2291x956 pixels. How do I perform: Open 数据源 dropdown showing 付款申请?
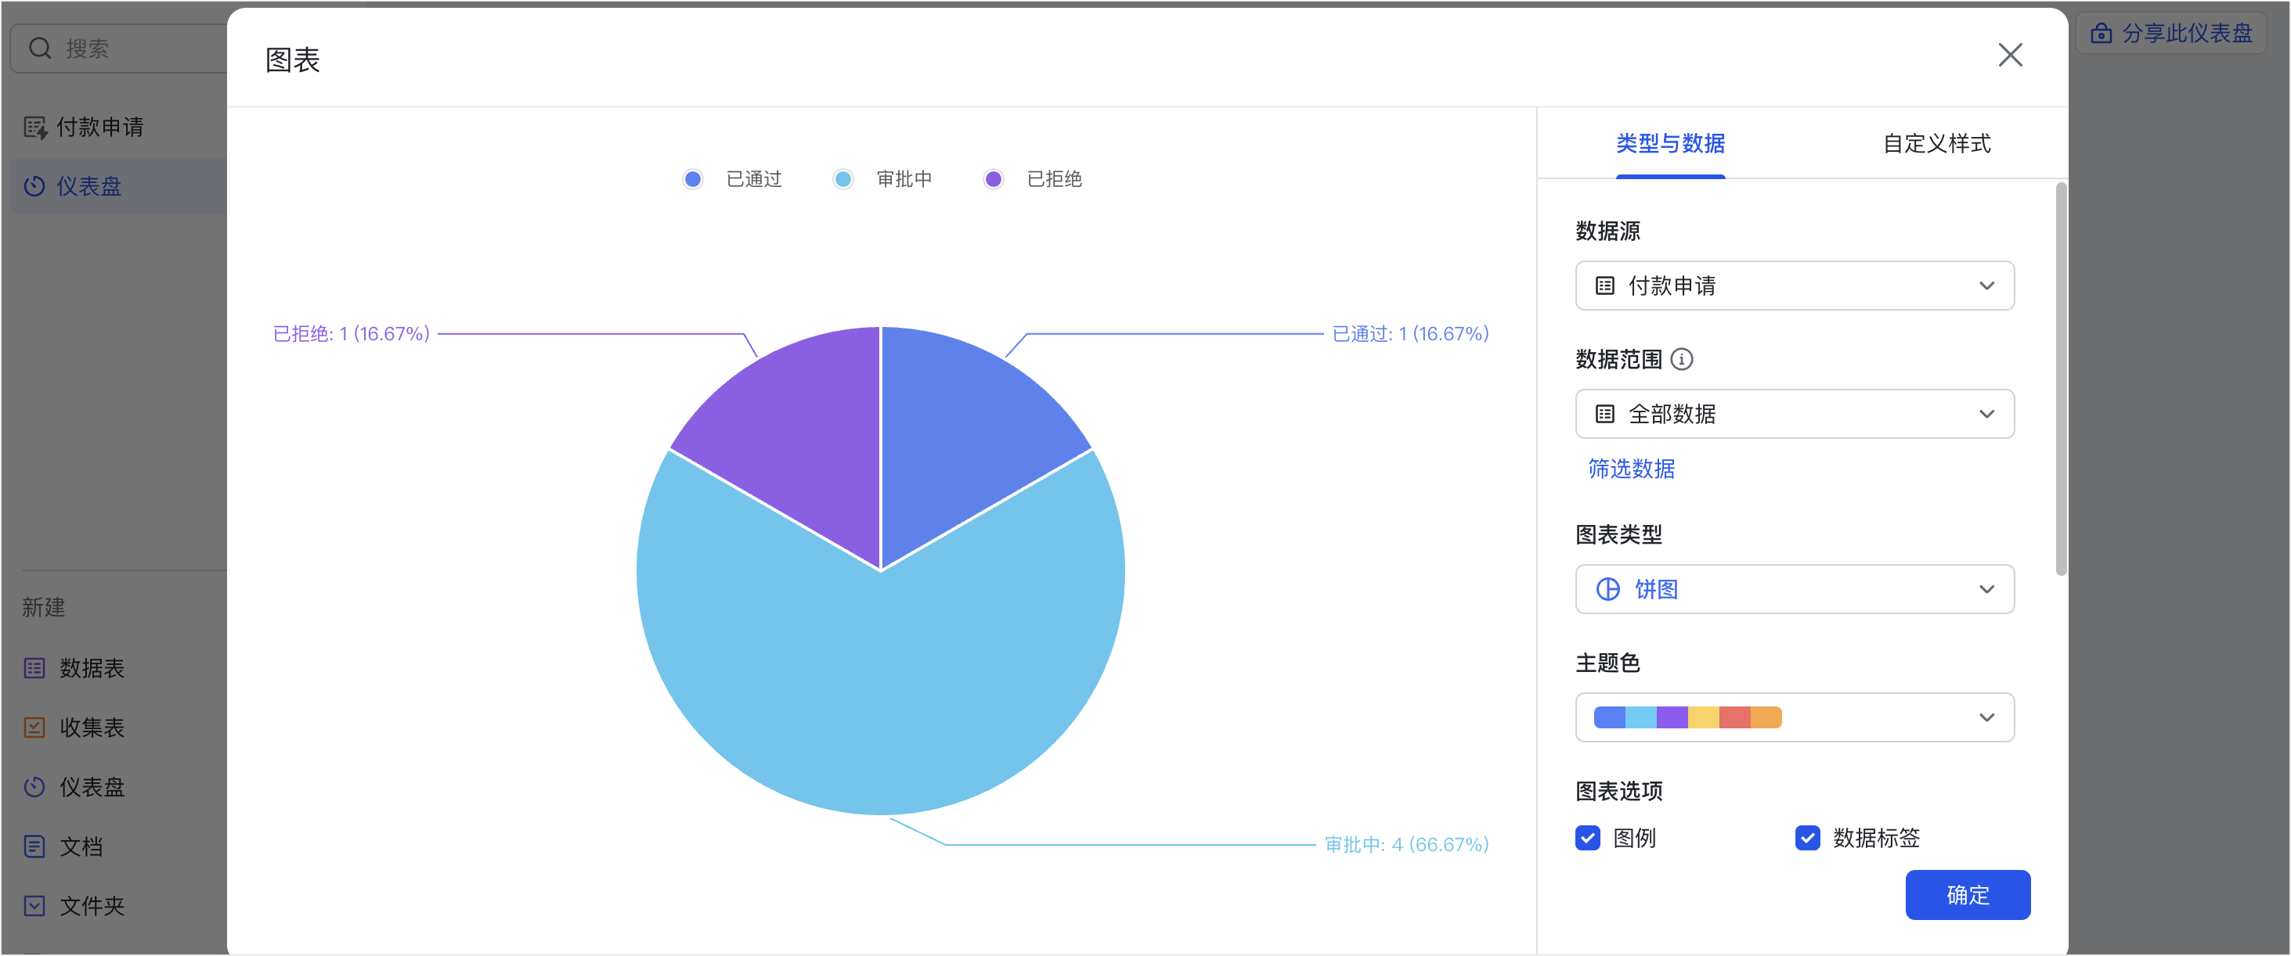(1794, 286)
